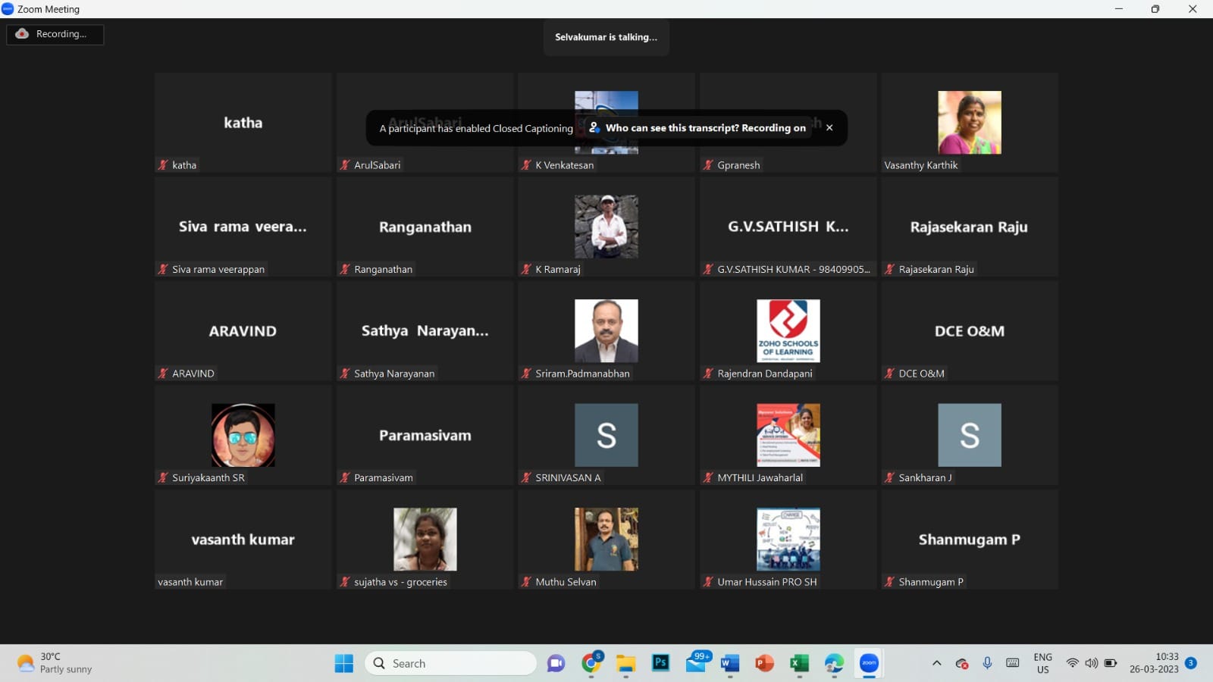
Task: Open the Wi-Fi network flyout
Action: (1072, 663)
